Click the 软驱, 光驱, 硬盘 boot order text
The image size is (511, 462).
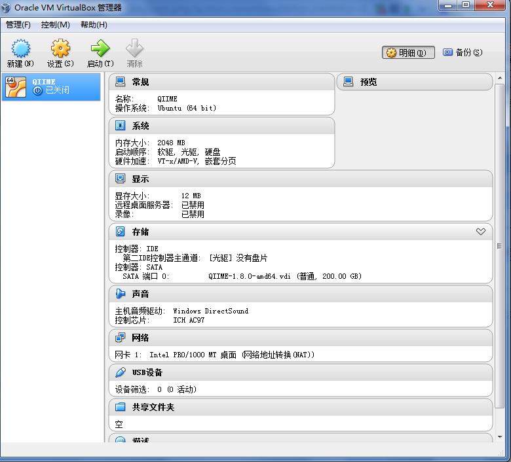(189, 152)
